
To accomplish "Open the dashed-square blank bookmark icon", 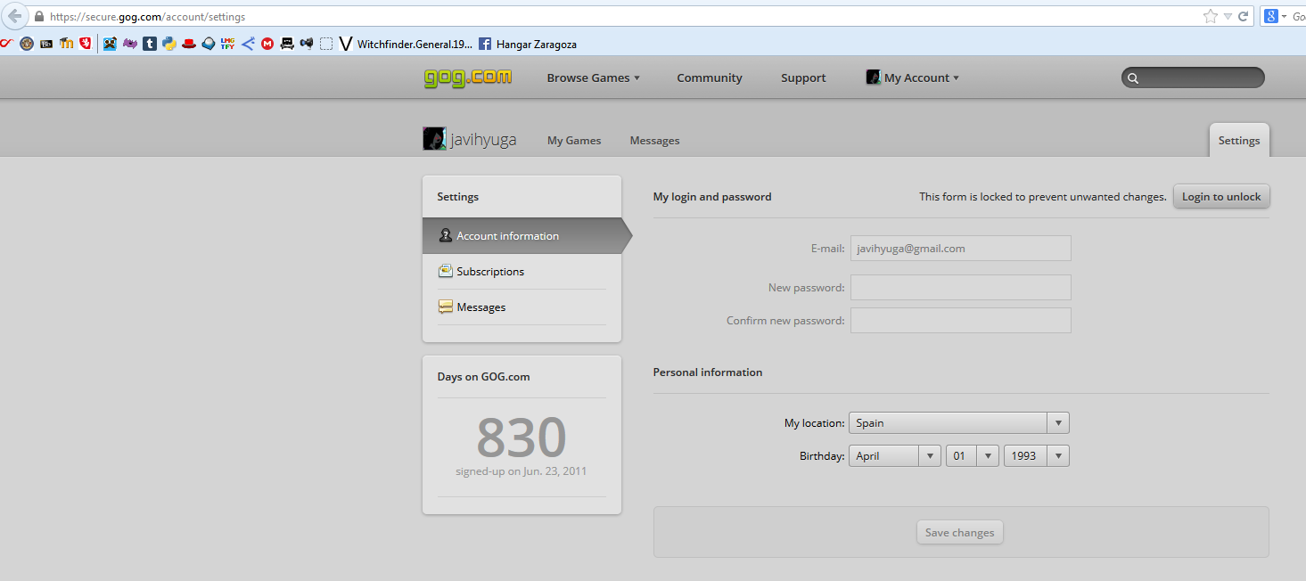I will (326, 43).
